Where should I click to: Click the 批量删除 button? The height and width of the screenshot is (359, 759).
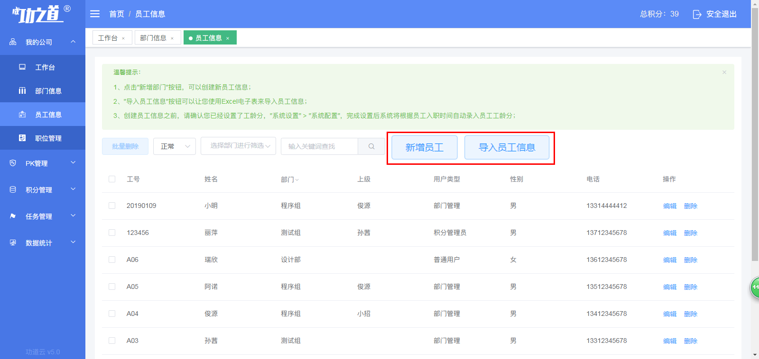[x=125, y=146]
